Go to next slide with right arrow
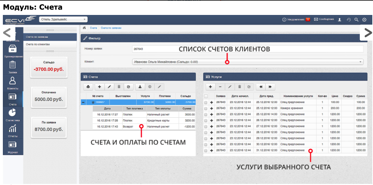Viewport: 373px width, 185px height. (x=367, y=33)
